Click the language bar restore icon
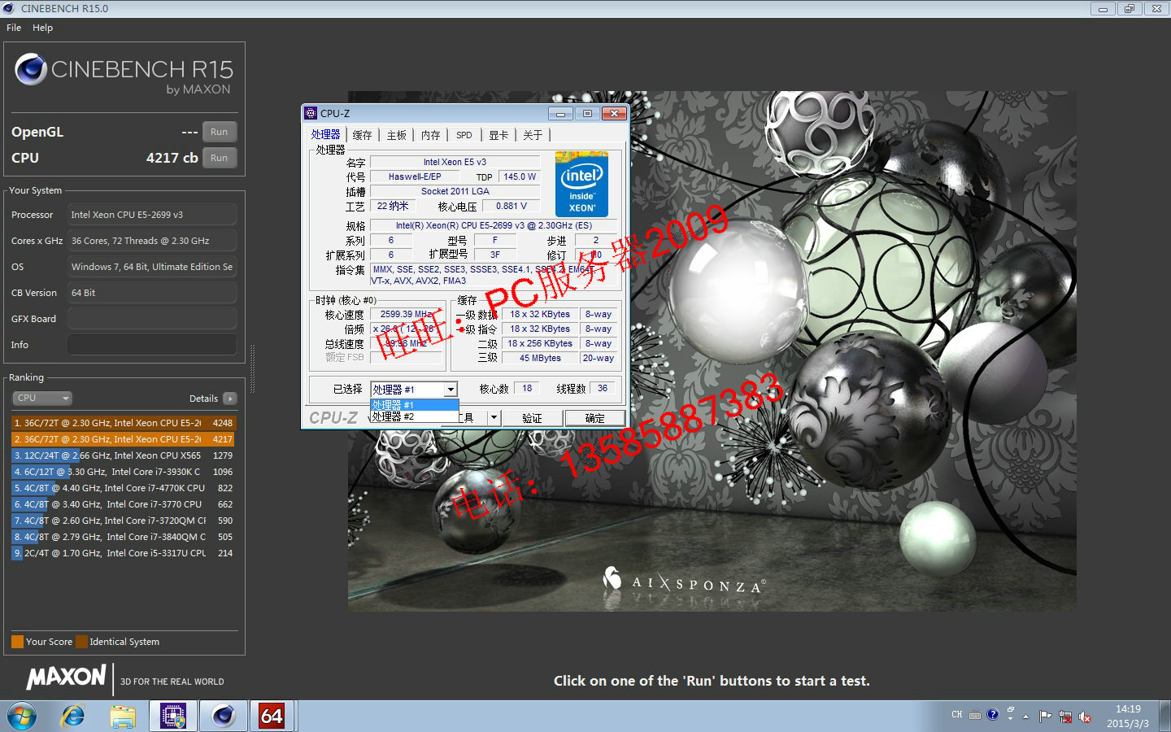The height and width of the screenshot is (732, 1171). coord(1010,710)
